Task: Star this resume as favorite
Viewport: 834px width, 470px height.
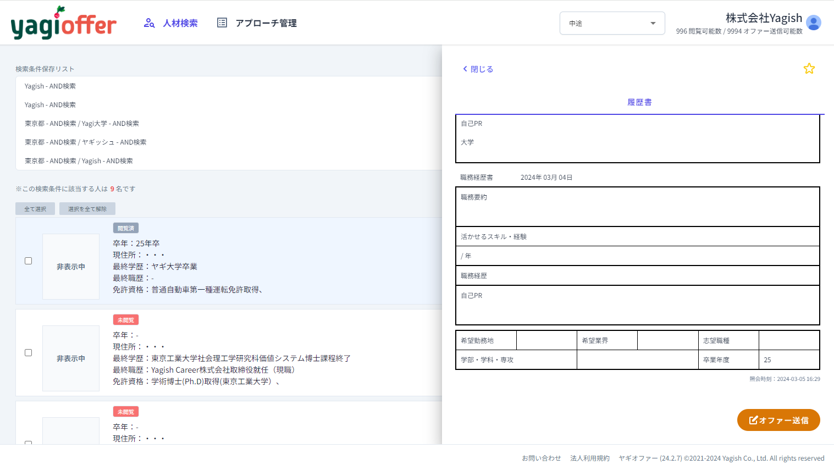Action: tap(809, 69)
